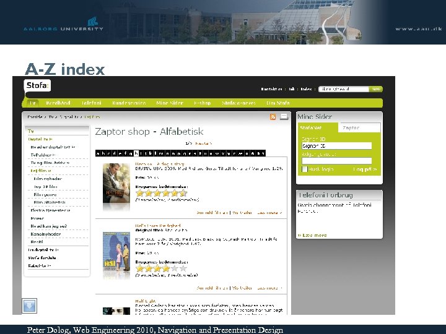Open 'Top 10 film' sidebar item

[x=45, y=187]
